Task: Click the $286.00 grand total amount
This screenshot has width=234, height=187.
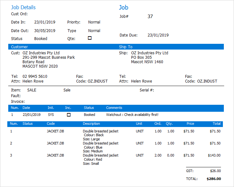Action: coord(214,179)
